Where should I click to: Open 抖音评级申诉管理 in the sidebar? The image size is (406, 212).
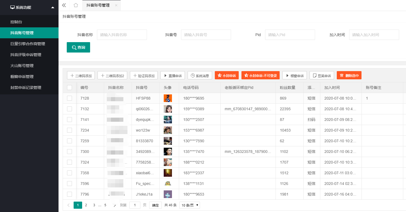point(29,55)
